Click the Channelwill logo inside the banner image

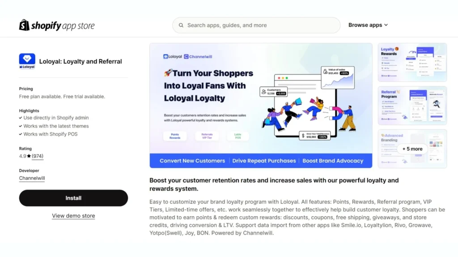(x=198, y=57)
